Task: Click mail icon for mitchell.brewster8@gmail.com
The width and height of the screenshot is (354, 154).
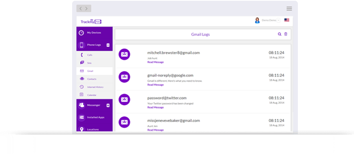Action: 124,55
